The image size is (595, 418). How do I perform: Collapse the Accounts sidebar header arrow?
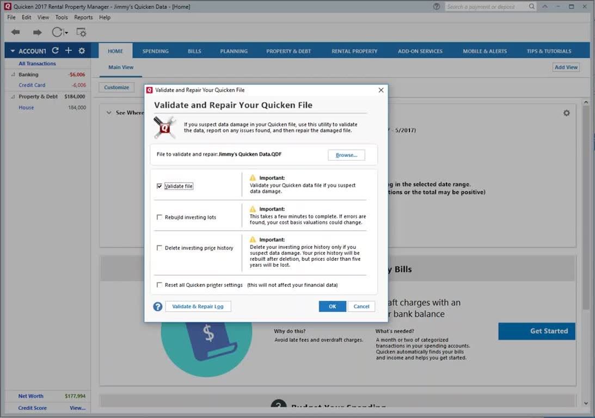tap(12, 51)
